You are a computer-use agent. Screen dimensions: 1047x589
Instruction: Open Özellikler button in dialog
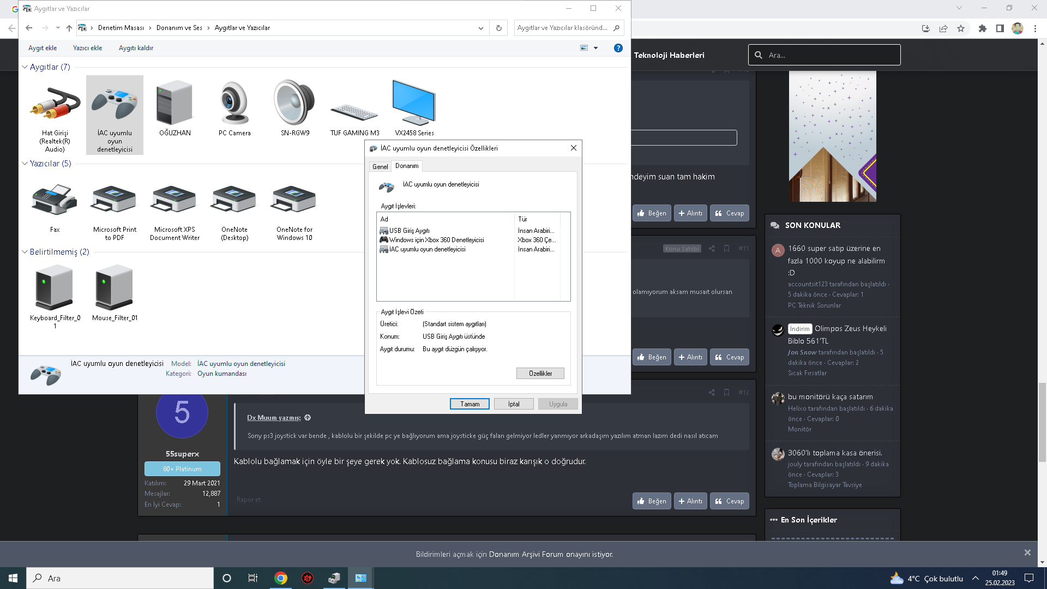pos(540,374)
